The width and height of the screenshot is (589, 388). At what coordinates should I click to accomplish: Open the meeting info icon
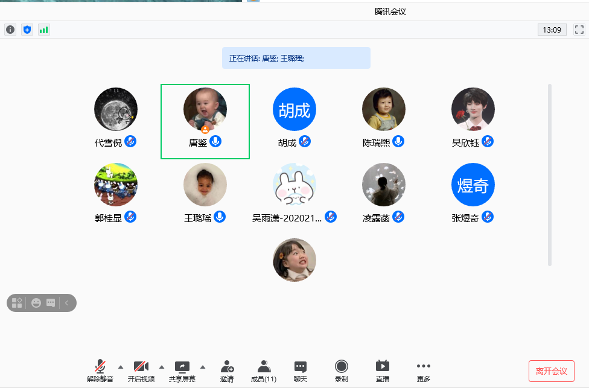coord(10,30)
